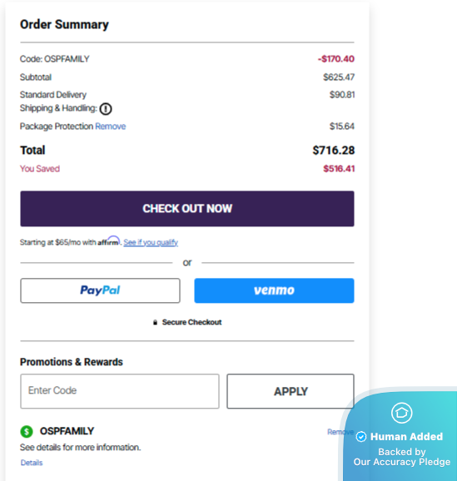Click the Shipping & Handling info icon
Image resolution: width=457 pixels, height=481 pixels.
[x=106, y=108]
